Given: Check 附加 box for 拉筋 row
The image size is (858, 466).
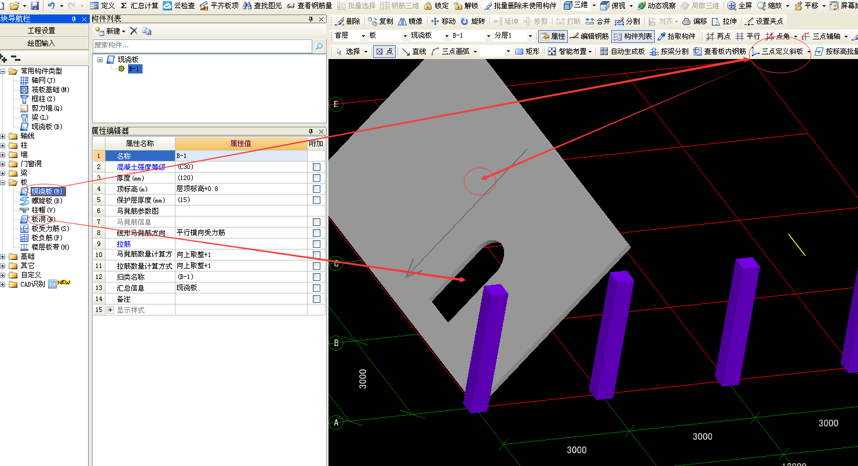Looking at the screenshot, I should pos(316,244).
